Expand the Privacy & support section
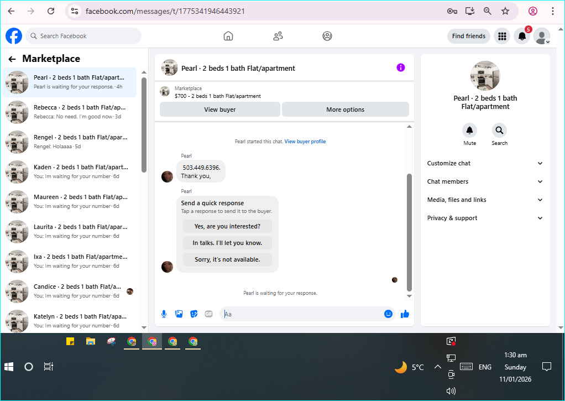Image resolution: width=565 pixels, height=401 pixels. pos(485,218)
